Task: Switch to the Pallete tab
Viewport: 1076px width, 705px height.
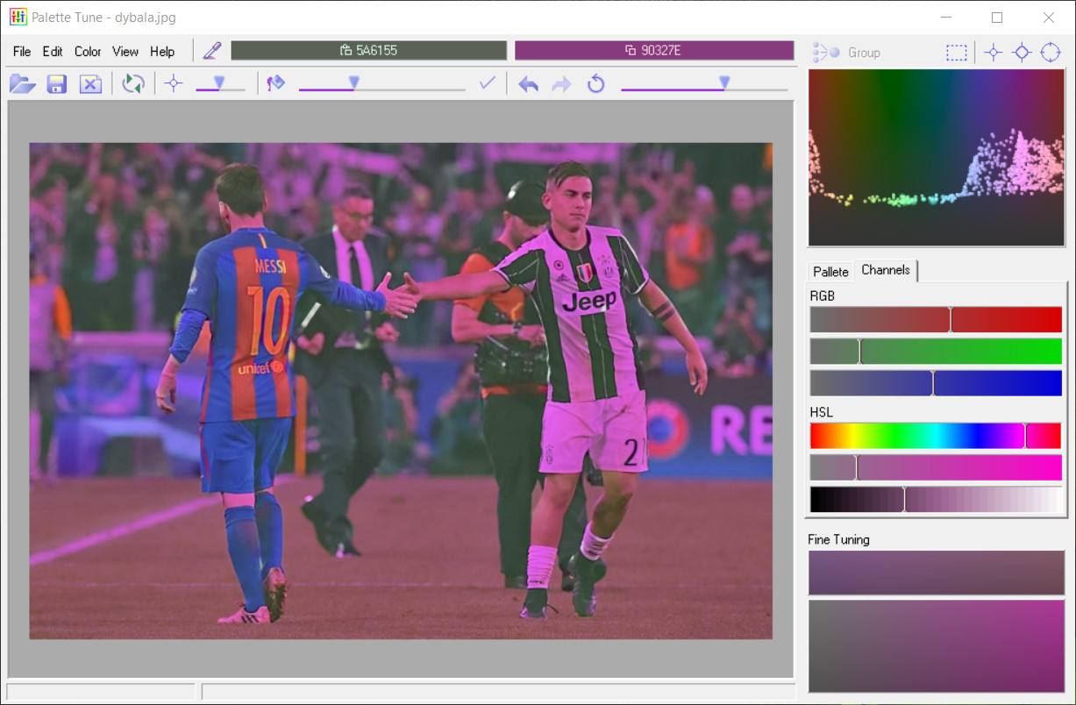Action: (830, 272)
